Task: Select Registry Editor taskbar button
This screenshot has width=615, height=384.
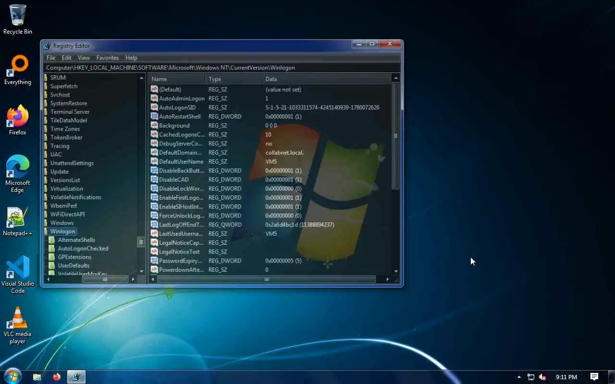Action: click(76, 377)
